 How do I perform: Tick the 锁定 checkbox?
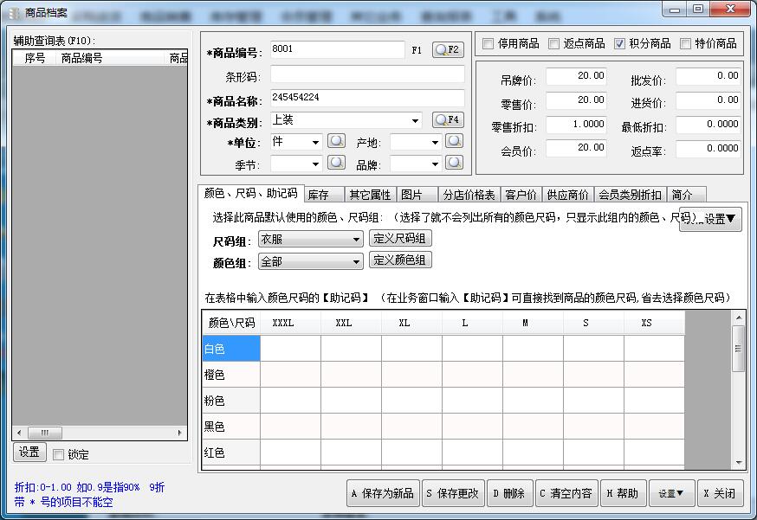click(x=59, y=454)
